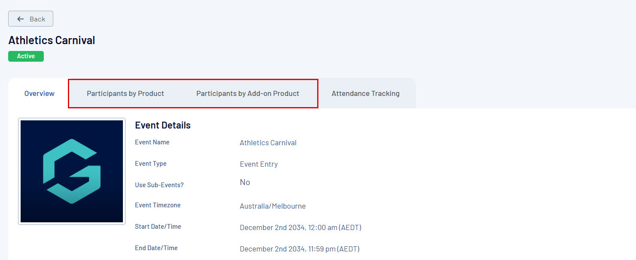This screenshot has height=260, width=636.
Task: Click the Event Details section heading
Action: pos(162,125)
